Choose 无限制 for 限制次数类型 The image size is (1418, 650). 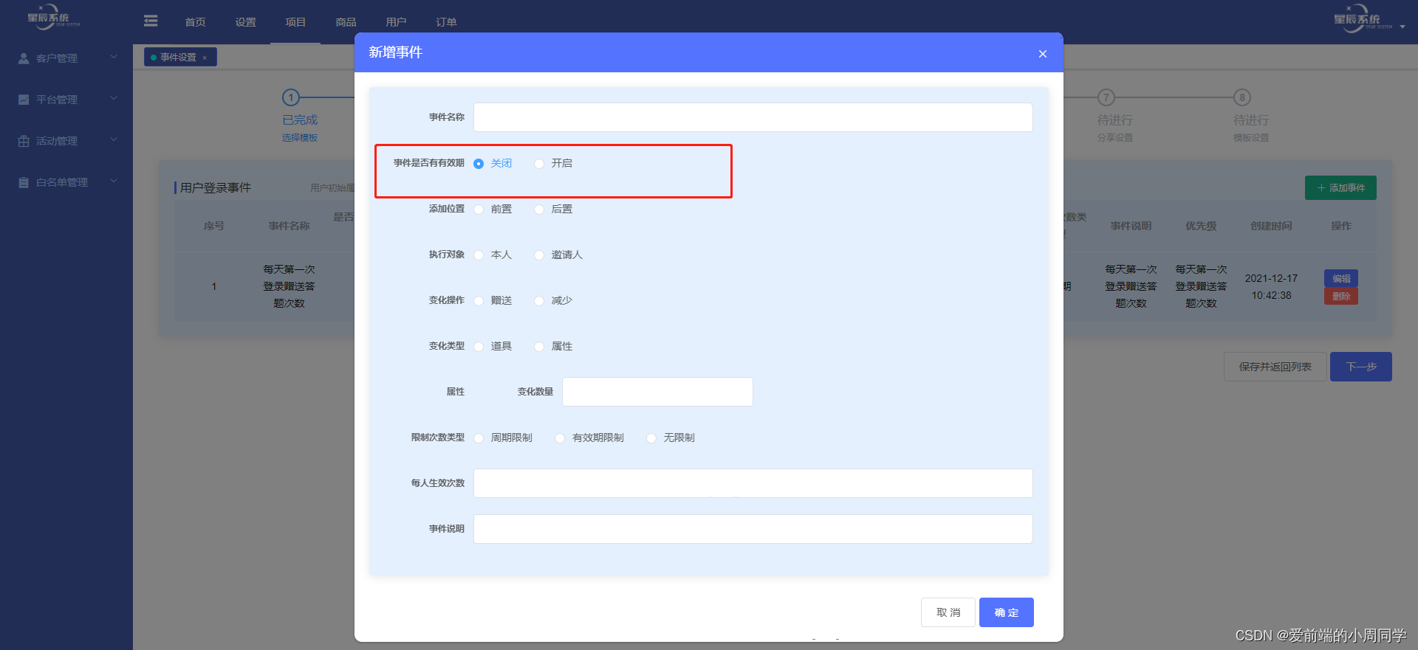(651, 438)
